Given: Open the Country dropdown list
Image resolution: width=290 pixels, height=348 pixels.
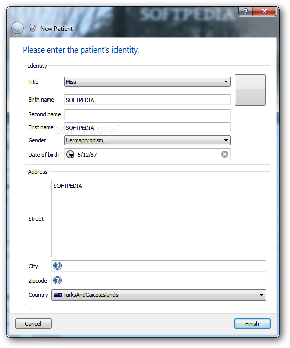Looking at the screenshot, I should pyautogui.click(x=159, y=295).
